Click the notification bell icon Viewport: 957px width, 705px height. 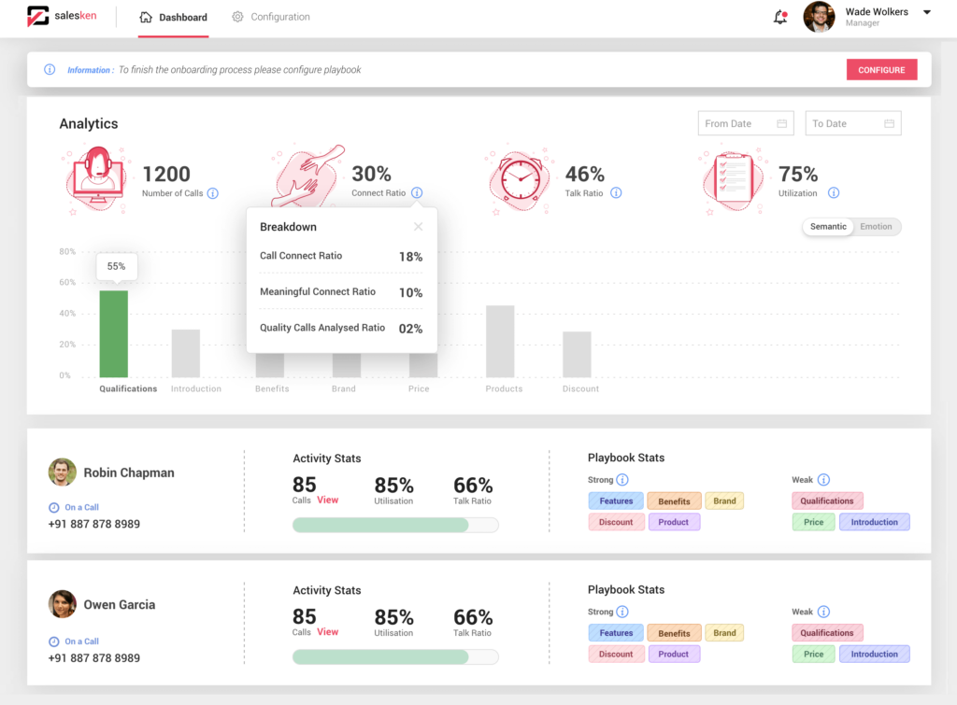tap(780, 16)
